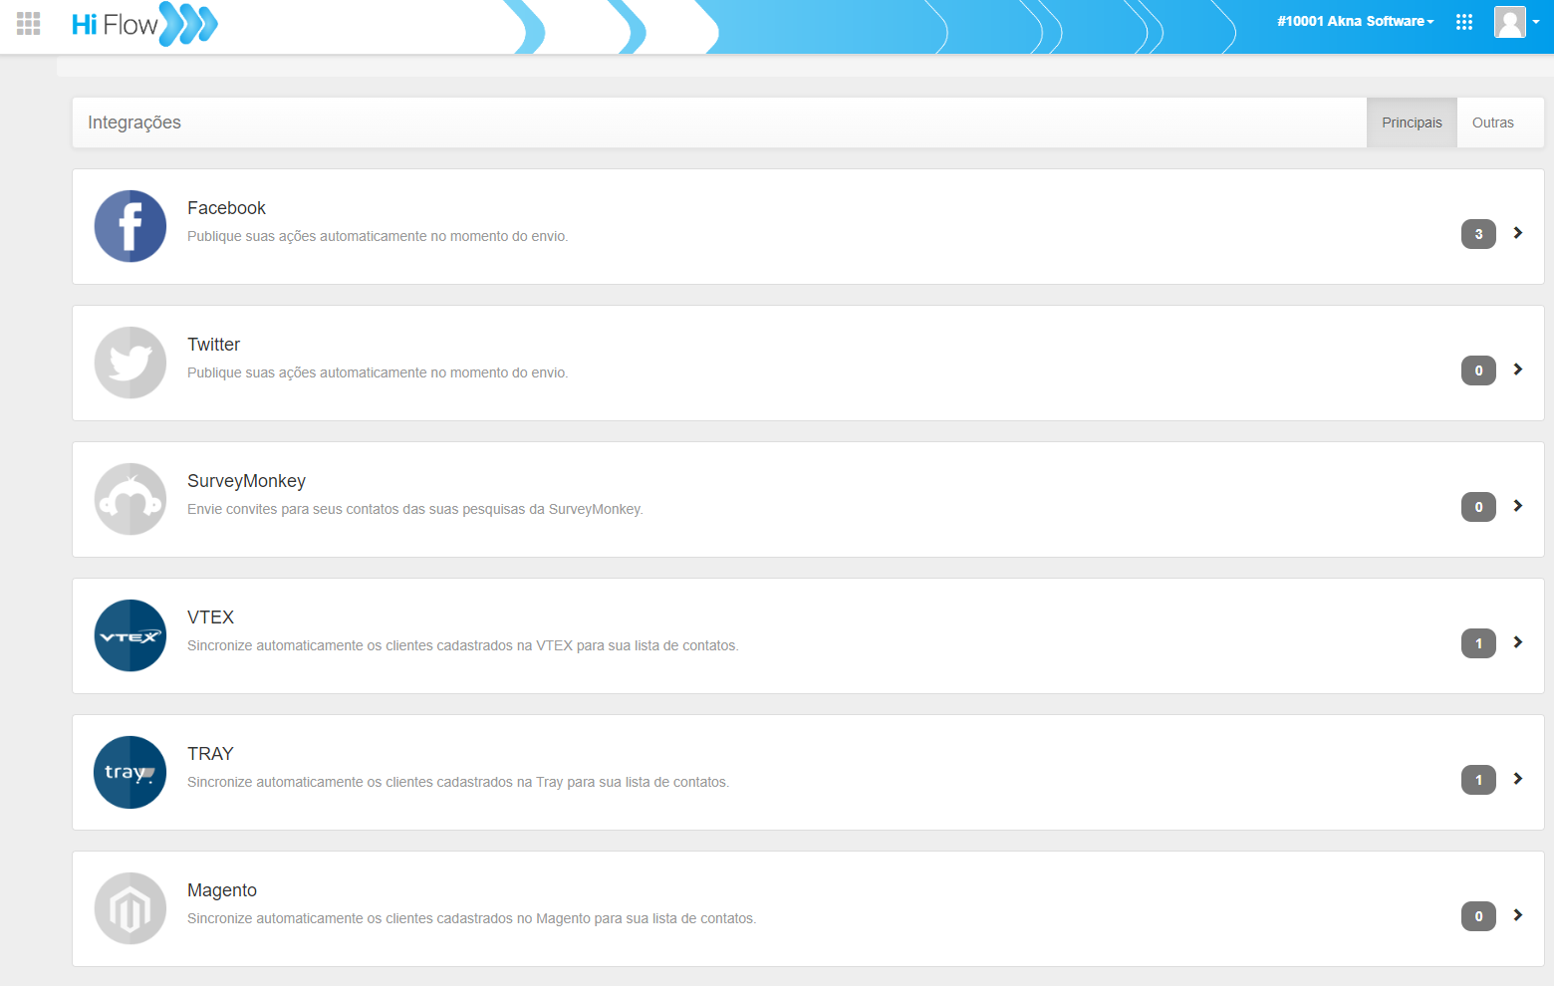This screenshot has height=986, width=1554.
Task: Open the main grid menu icon
Action: [x=29, y=23]
